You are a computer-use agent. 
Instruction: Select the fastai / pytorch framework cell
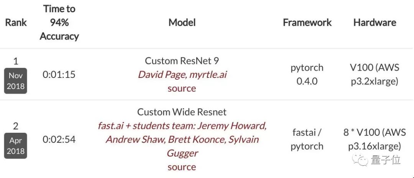[x=307, y=139]
